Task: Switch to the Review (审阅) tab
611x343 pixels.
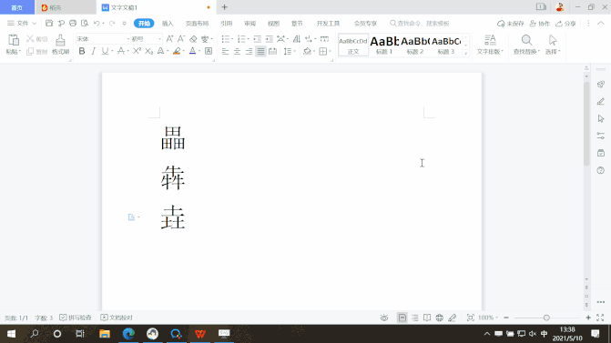Action: coord(249,24)
